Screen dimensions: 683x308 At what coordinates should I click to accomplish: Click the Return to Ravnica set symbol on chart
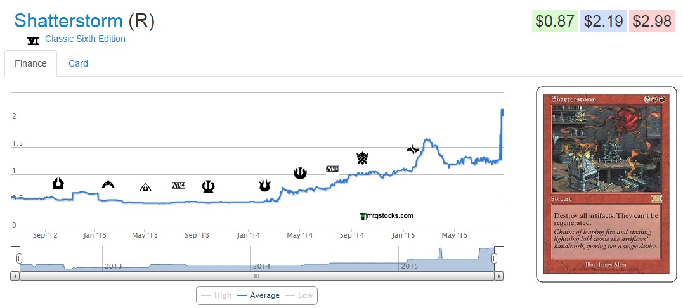pos(58,184)
